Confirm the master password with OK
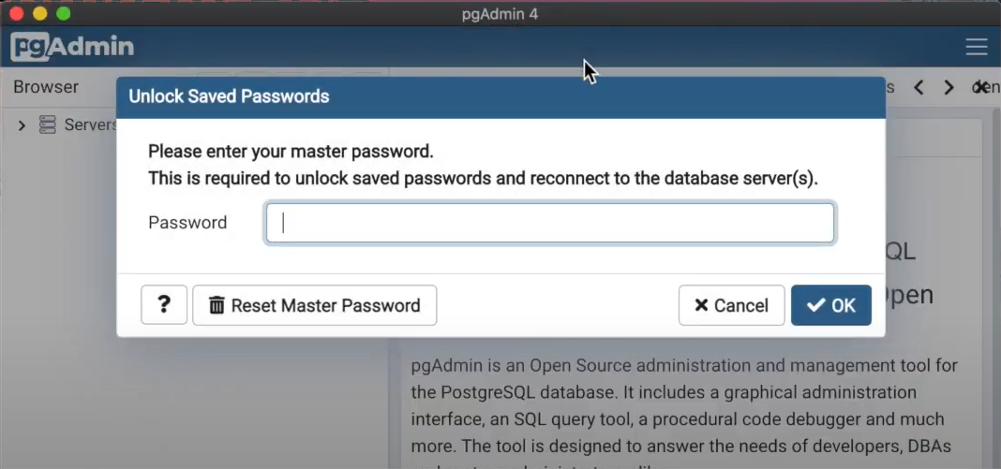Viewport: 1001px width, 469px height. 831,305
